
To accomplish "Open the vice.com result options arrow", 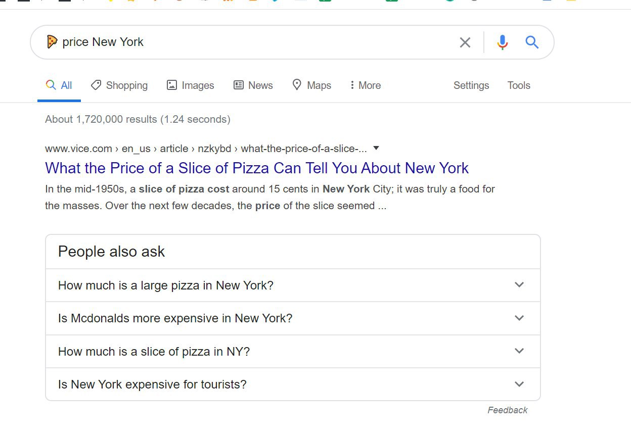I will 376,148.
